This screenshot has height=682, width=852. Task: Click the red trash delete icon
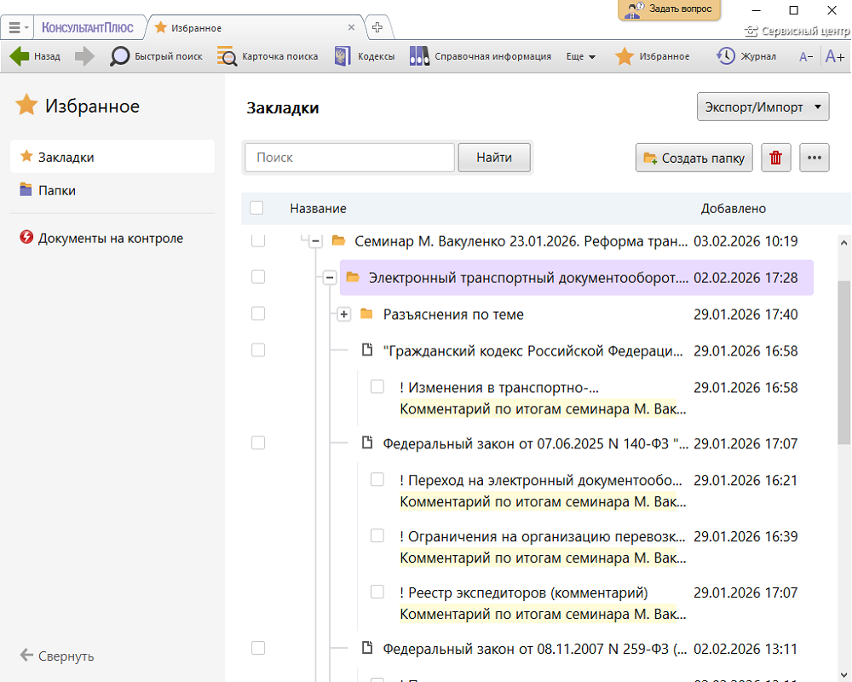pyautogui.click(x=775, y=158)
